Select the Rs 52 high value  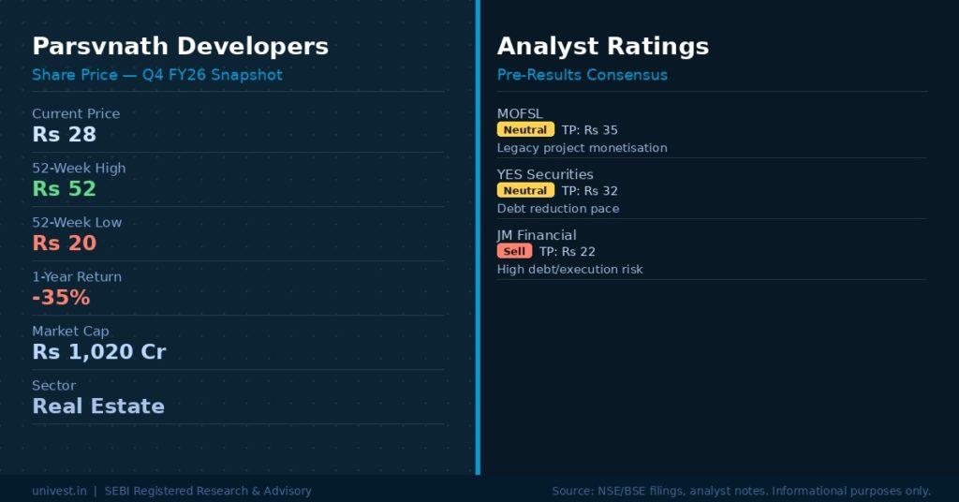65,189
